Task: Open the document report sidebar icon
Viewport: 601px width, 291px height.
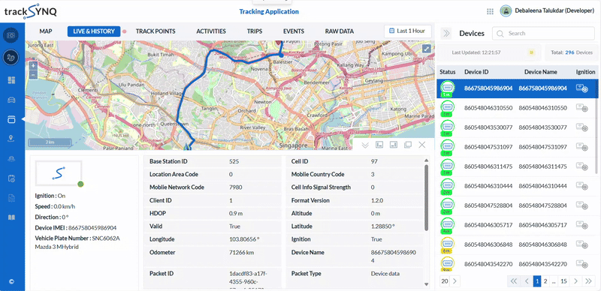Action: pyautogui.click(x=11, y=198)
